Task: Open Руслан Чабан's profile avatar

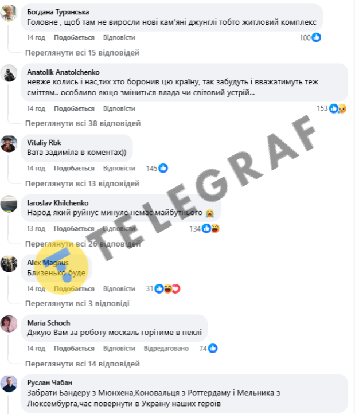Action: pyautogui.click(x=9, y=384)
